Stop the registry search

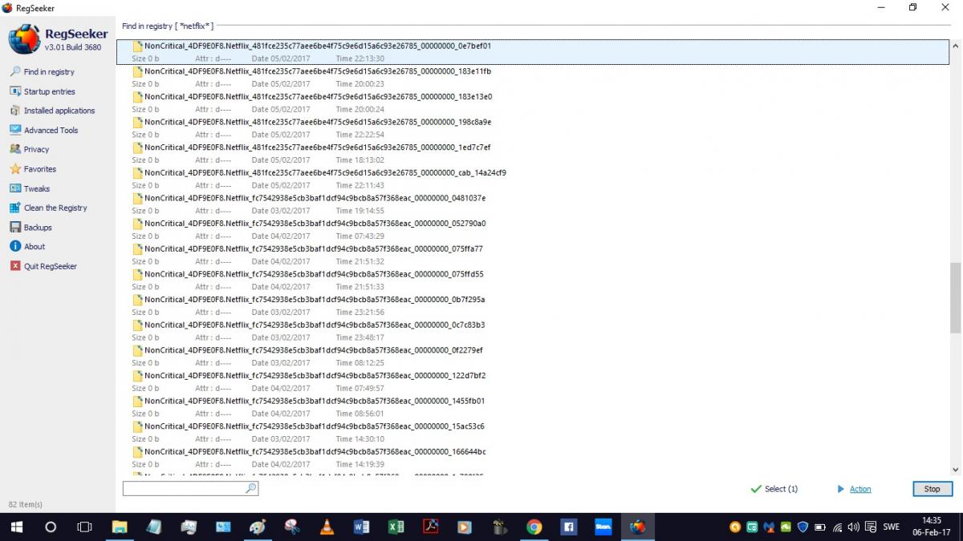932,489
